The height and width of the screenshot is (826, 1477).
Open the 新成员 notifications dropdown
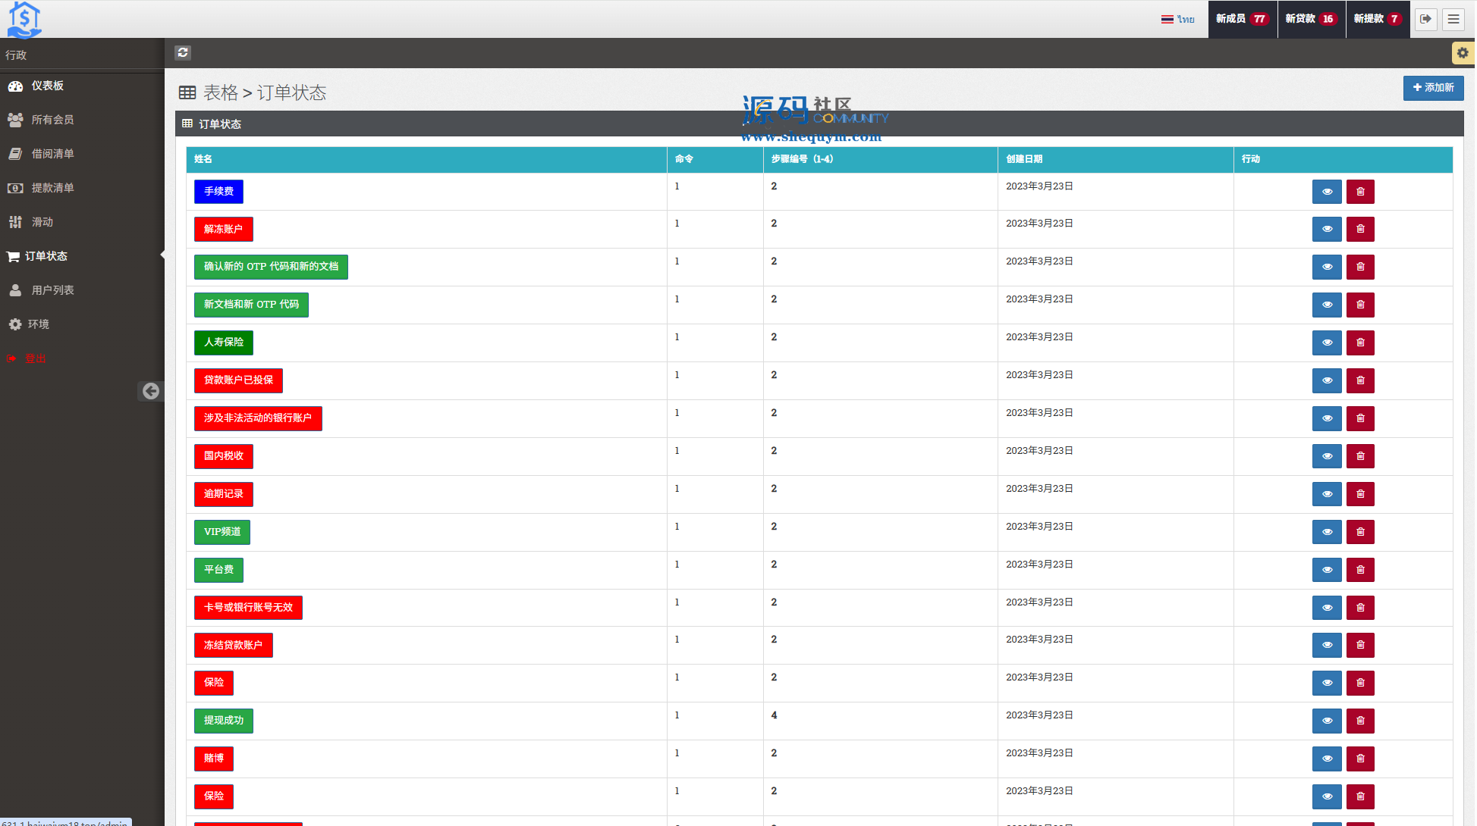pos(1241,19)
